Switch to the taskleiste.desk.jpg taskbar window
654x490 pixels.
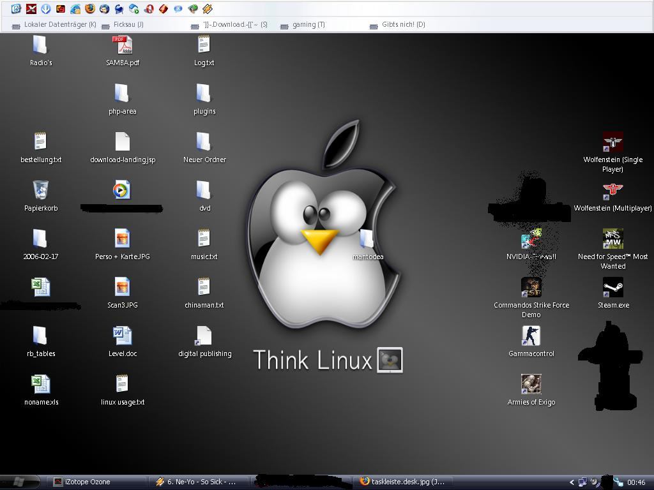[x=404, y=482]
